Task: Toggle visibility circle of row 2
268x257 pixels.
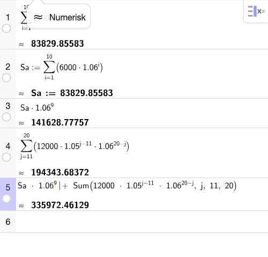Action: pyautogui.click(x=6, y=78)
